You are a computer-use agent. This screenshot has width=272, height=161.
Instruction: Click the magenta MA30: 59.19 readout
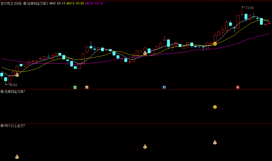[94, 3]
